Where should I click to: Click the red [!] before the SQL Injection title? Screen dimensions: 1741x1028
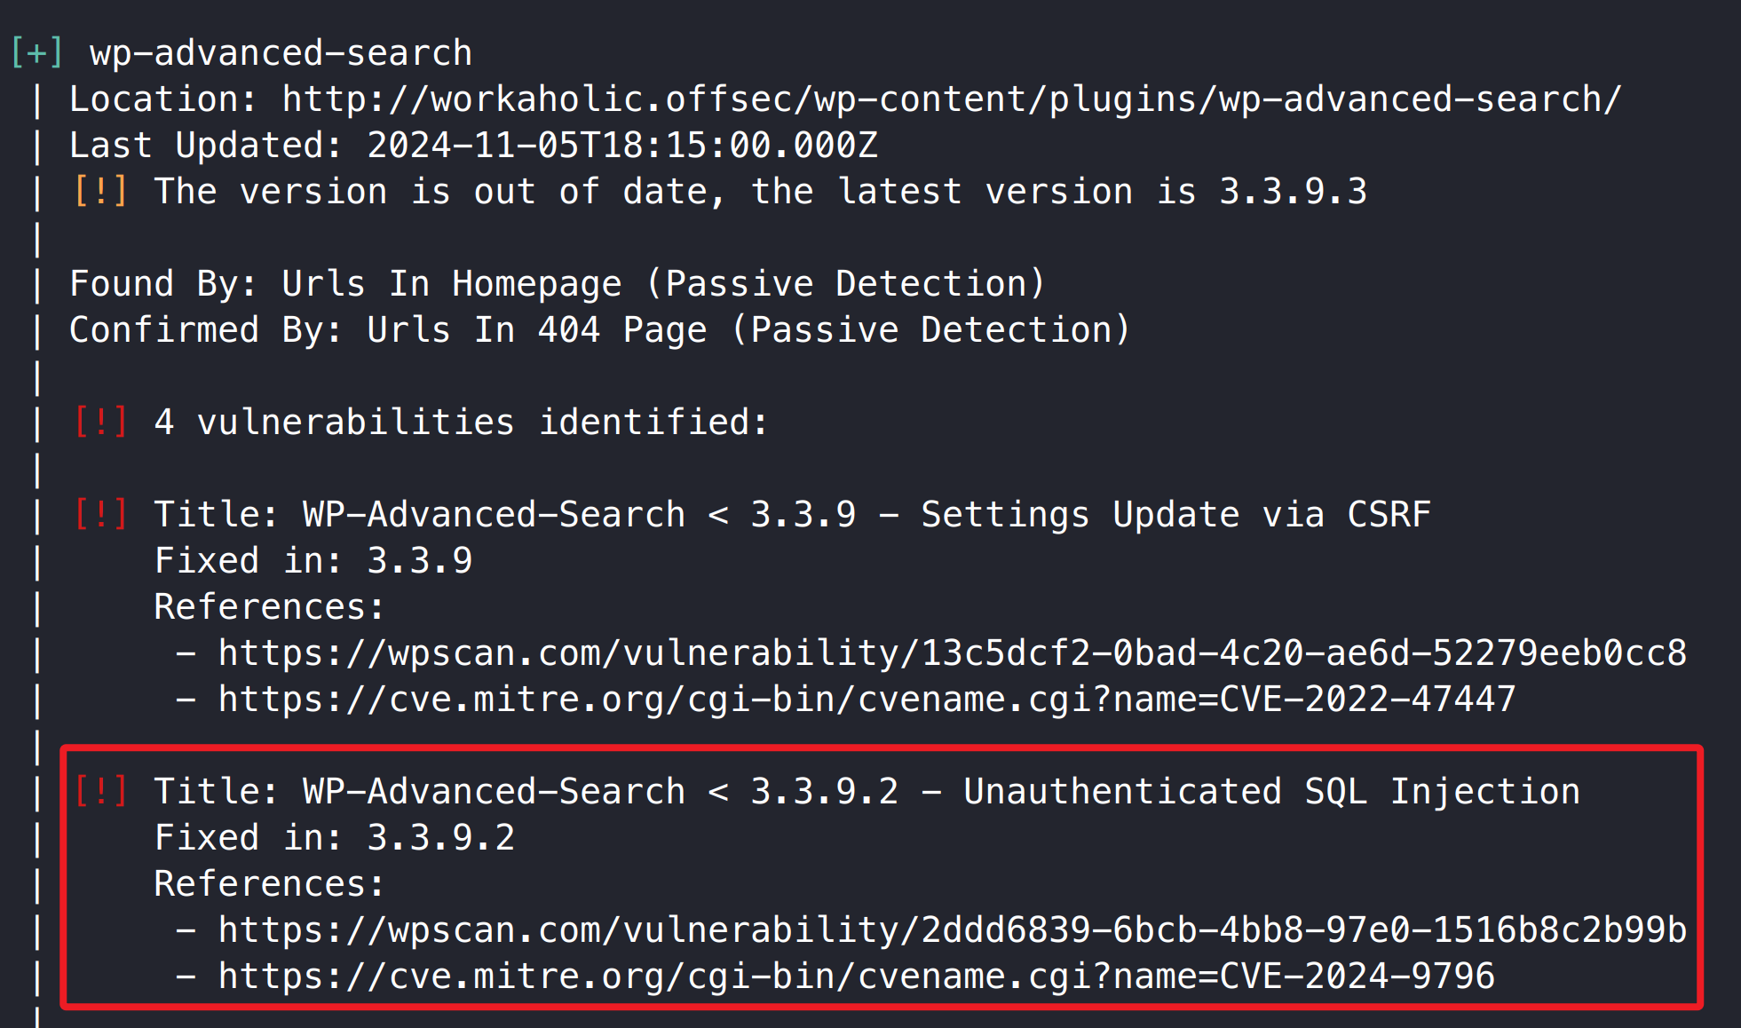(x=101, y=791)
